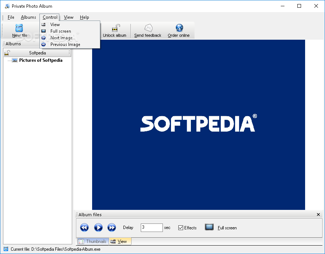Select the Softpedia album header
This screenshot has height=254, width=325.
pyautogui.click(x=37, y=53)
